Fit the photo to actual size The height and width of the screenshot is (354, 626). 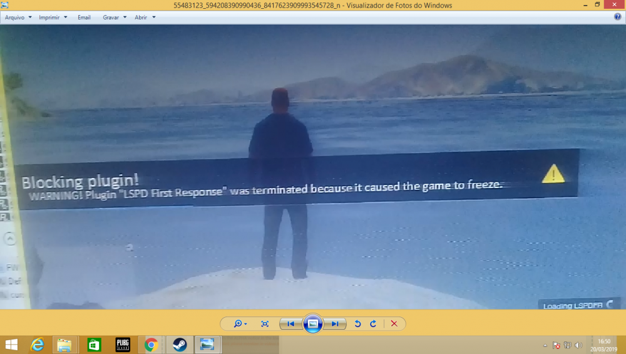click(265, 324)
